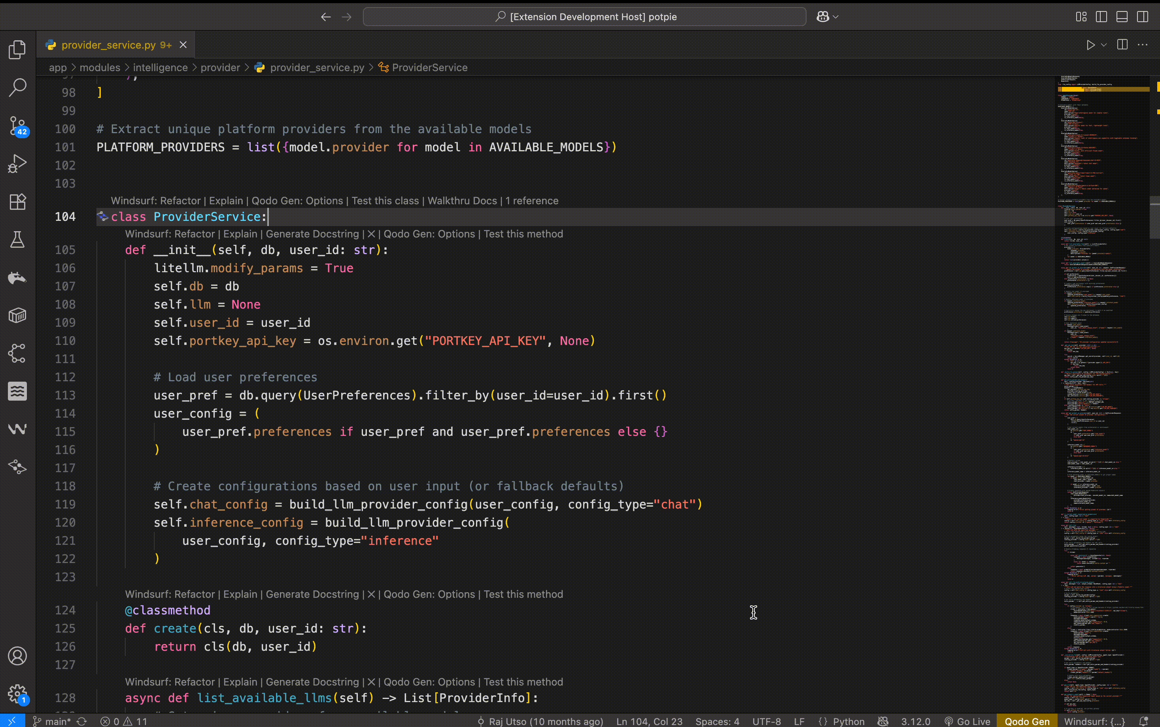Change indentation via Spaces: 4

tap(717, 721)
